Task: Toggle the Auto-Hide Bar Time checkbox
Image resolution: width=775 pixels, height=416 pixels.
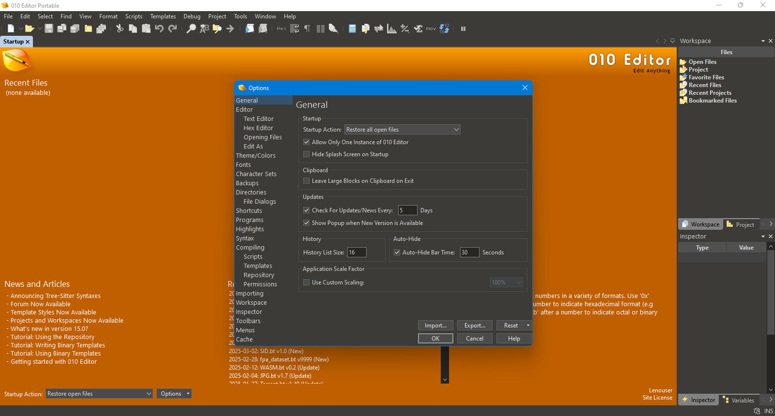Action: point(397,253)
